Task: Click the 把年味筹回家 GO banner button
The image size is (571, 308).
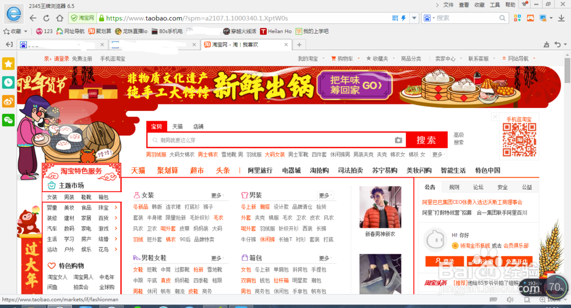Action: (355, 85)
